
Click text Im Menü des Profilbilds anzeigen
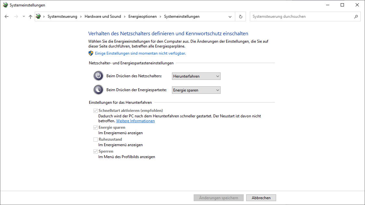tap(127, 157)
